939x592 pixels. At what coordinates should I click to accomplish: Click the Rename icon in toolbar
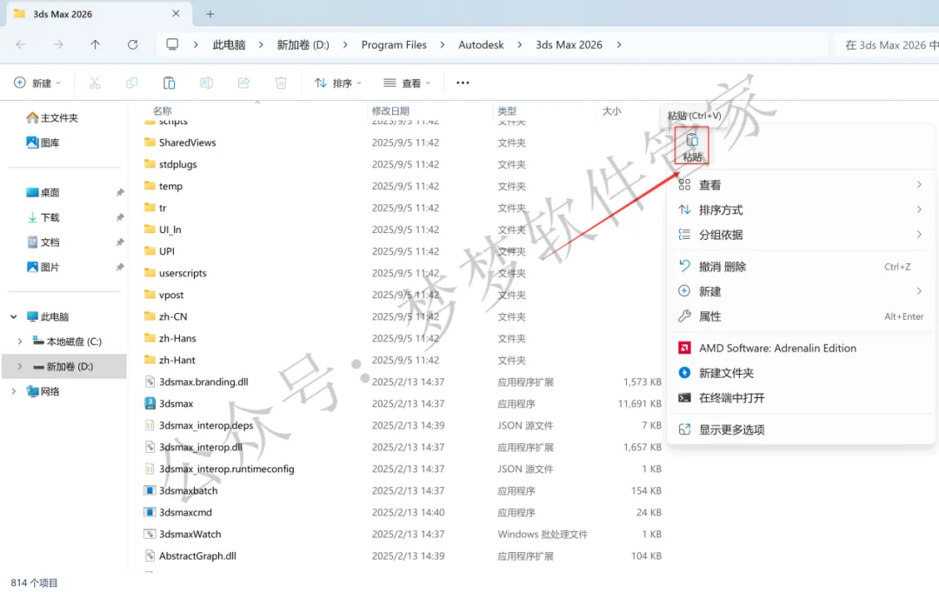click(207, 83)
